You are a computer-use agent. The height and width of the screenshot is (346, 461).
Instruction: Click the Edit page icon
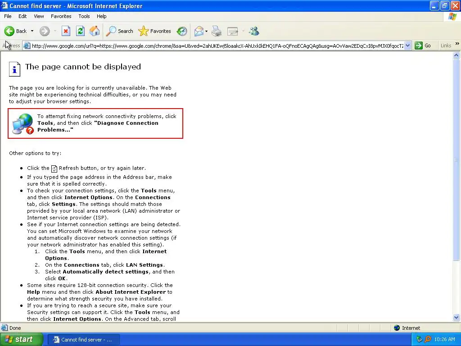[x=233, y=31]
